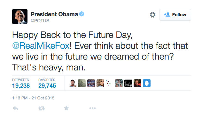
Task: Open the @RealMikeFox mention link
Action: 41,46
